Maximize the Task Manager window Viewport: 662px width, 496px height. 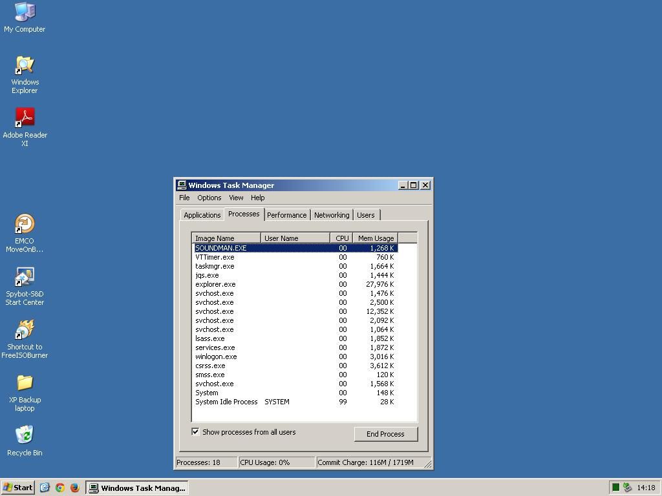pyautogui.click(x=414, y=185)
